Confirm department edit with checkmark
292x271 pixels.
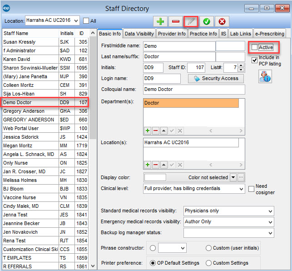coord(172,130)
